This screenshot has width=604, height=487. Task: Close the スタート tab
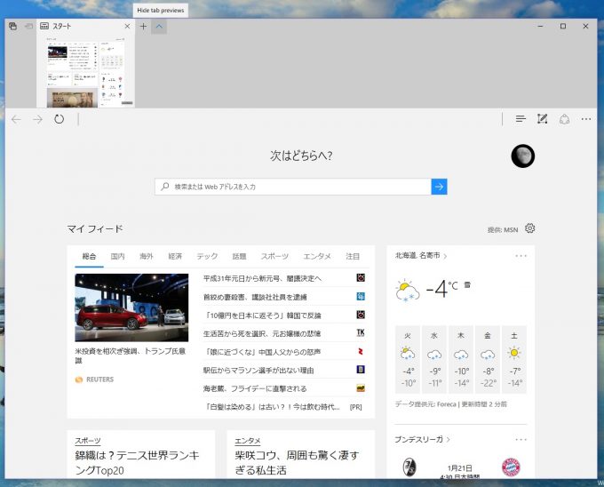(127, 26)
